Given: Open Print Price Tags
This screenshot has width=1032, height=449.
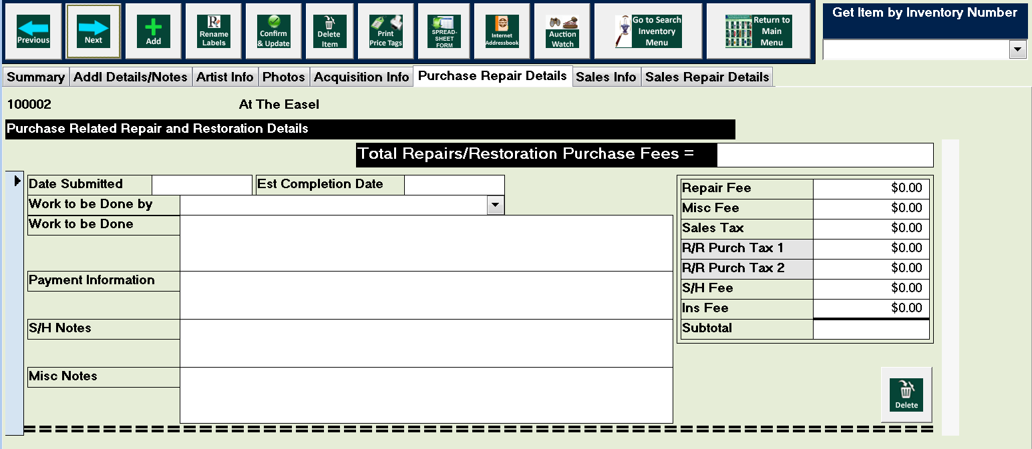Looking at the screenshot, I should click(385, 31).
